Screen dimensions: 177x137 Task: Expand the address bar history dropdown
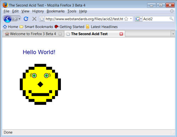(131, 19)
